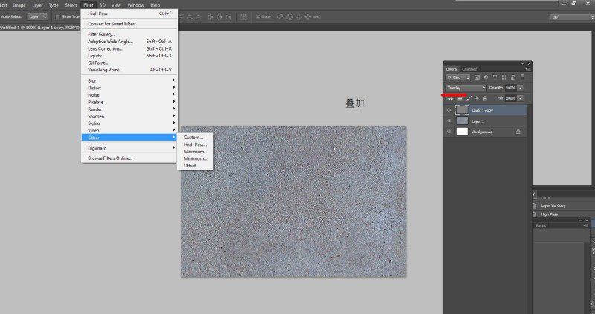Hide the Layer 1 copy layer
Screen dimensions: 595x314
(x=449, y=110)
